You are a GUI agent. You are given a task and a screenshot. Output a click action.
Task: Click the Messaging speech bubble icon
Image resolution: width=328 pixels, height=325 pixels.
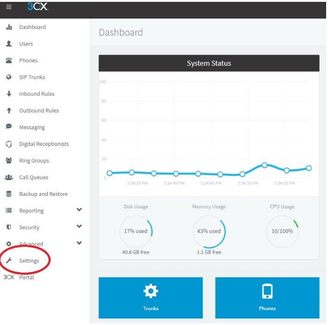(9, 127)
